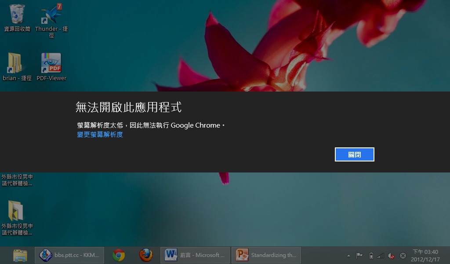Click the Google Chrome resolution error message
This screenshot has width=450, height=264.
pyautogui.click(x=151, y=125)
